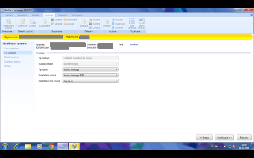The image size is (254, 158).
Task: Switch to the Salariati ribbon tab
Action: coord(36,15)
